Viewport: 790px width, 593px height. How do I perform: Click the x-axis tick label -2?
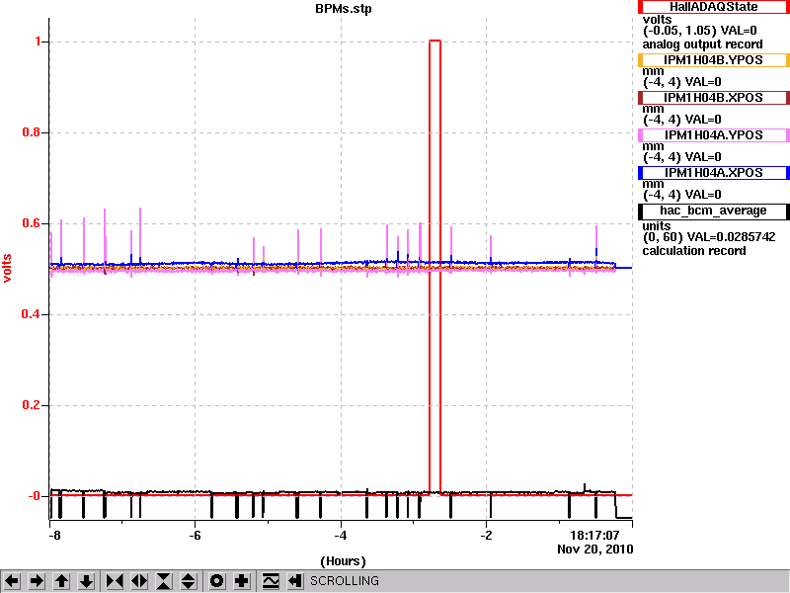point(486,535)
